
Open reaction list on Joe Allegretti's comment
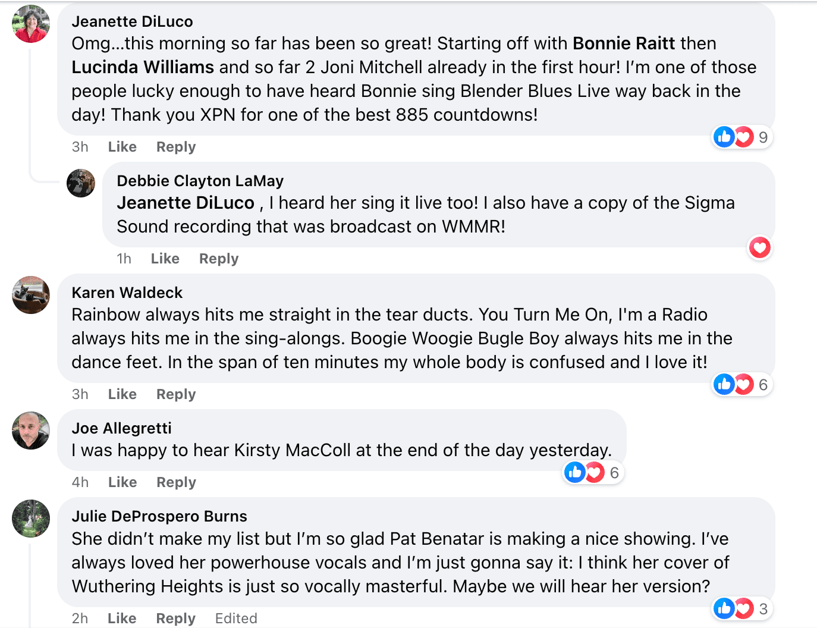click(592, 473)
